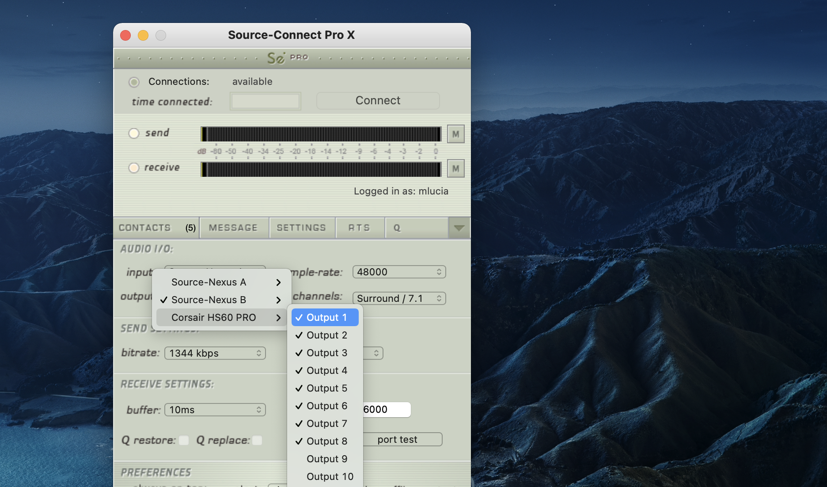Click the Source-Connect Pro logo in header

(x=287, y=58)
